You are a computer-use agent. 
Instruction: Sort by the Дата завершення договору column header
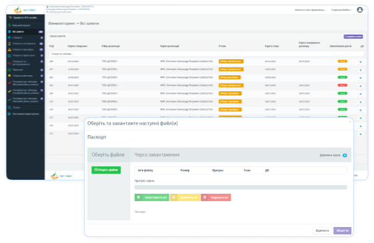(x=309, y=45)
